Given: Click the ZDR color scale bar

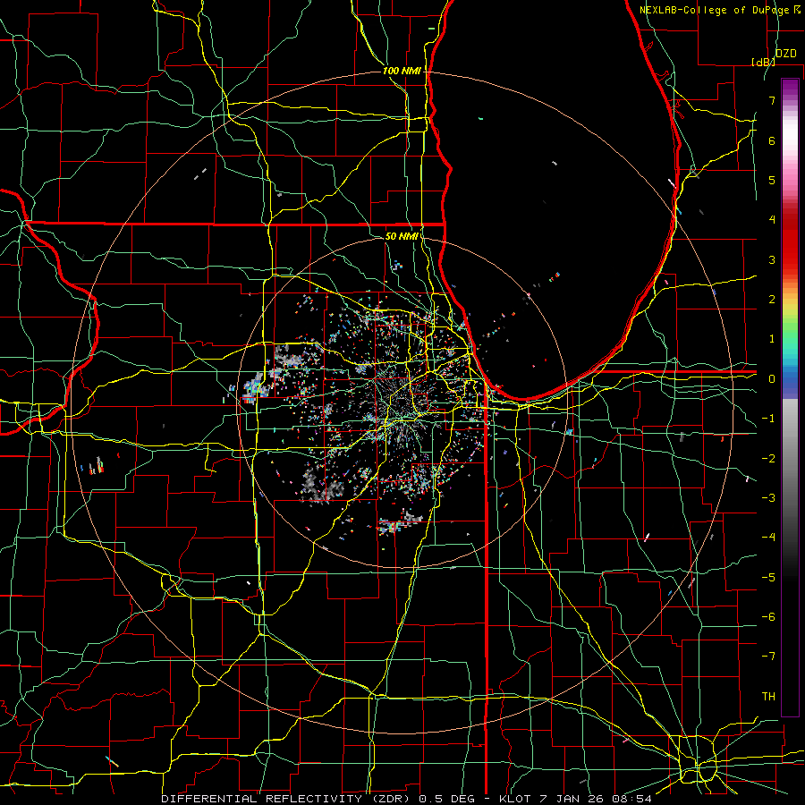Looking at the screenshot, I should 790,397.
